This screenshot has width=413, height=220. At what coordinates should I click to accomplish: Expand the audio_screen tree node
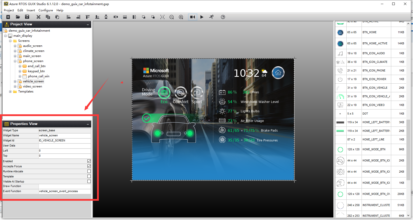click(15, 46)
